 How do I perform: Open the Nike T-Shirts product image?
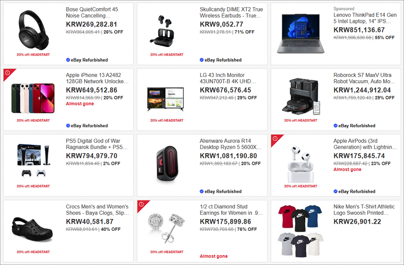click(x=300, y=231)
